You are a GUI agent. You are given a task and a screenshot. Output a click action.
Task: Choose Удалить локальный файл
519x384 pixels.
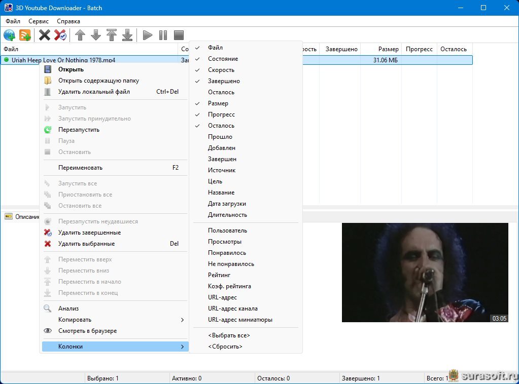[x=115, y=92]
